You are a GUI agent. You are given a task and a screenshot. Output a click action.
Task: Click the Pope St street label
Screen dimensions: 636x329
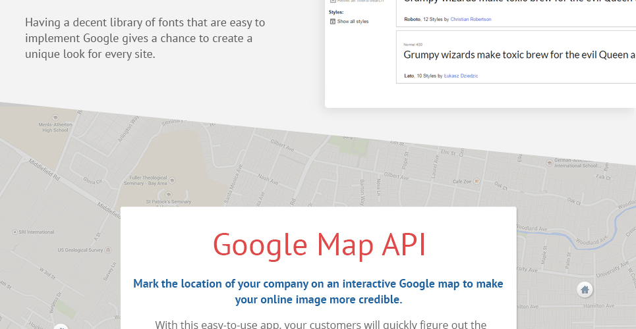click(405, 161)
